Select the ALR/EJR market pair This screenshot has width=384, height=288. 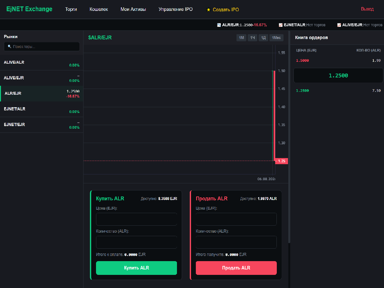tap(42, 94)
